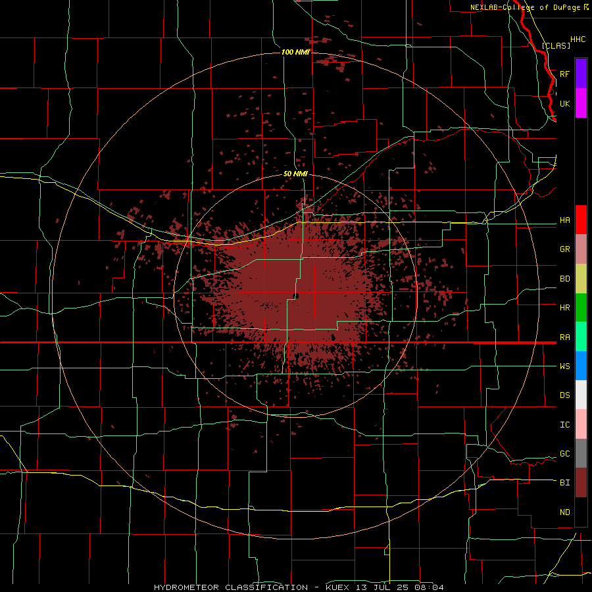The width and height of the screenshot is (592, 592).
Task: Click the 'BI' legend label
Action: coord(564,483)
